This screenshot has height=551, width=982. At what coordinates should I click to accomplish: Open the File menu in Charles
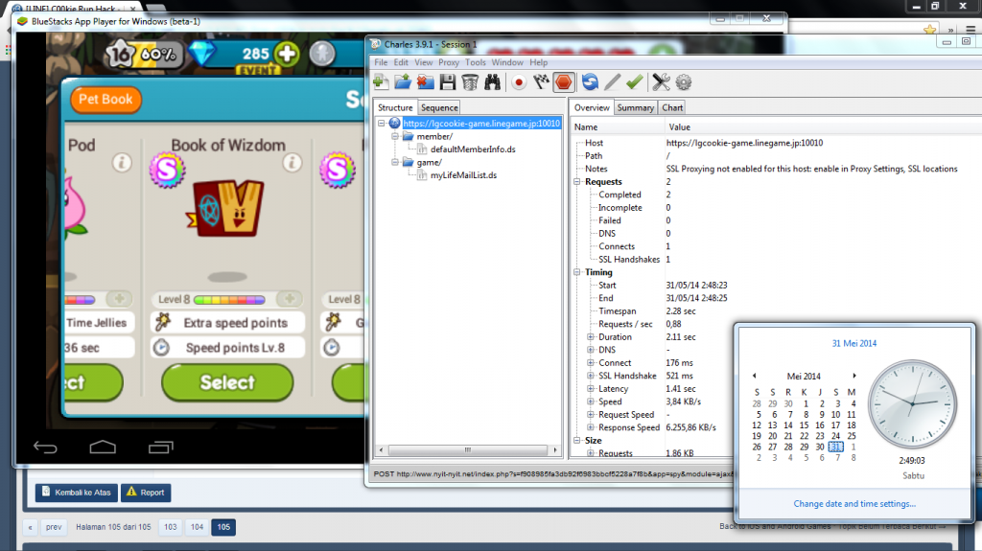381,62
